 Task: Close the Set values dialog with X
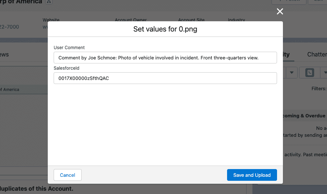click(x=280, y=11)
